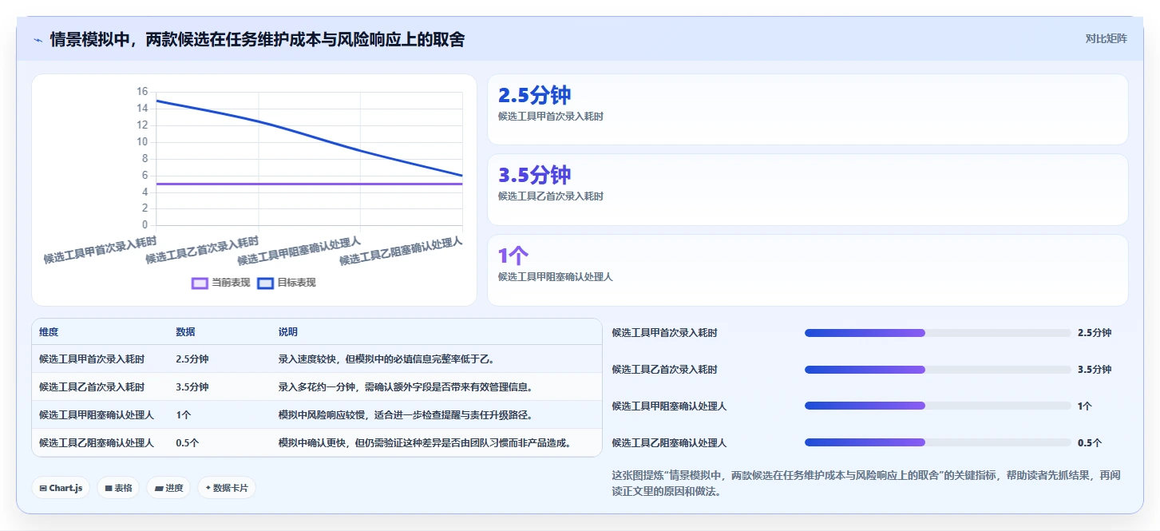Click the 表格 tag
The image size is (1160, 531).
click(x=118, y=488)
